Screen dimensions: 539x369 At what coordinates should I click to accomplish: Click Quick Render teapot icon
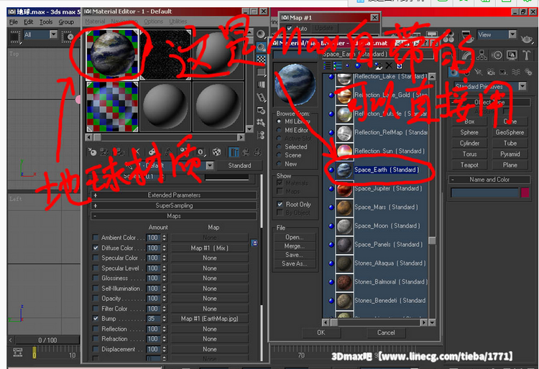point(527,39)
